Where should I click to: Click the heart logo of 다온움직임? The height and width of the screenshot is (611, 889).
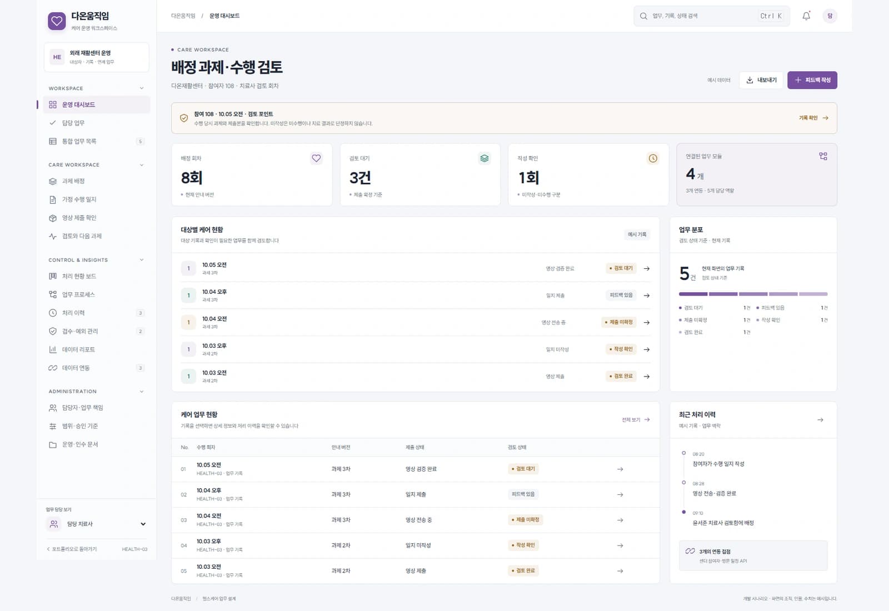[57, 22]
